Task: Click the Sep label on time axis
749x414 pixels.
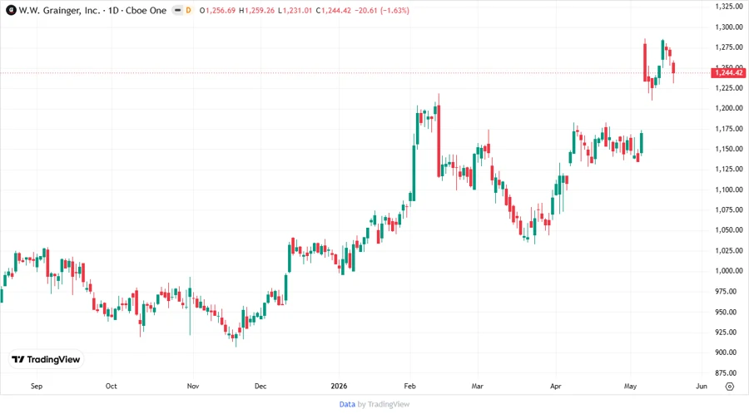Action: point(37,387)
